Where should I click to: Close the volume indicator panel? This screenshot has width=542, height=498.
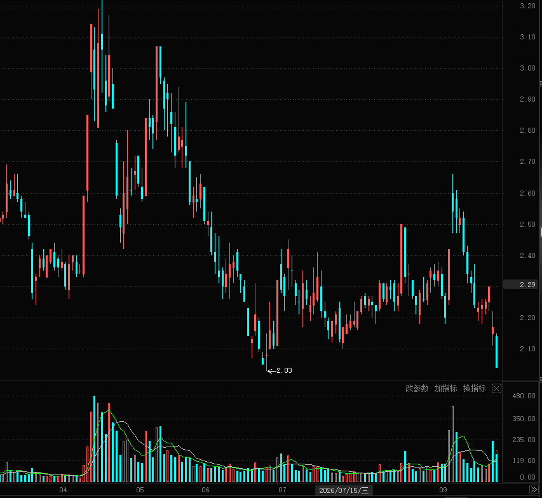point(496,389)
